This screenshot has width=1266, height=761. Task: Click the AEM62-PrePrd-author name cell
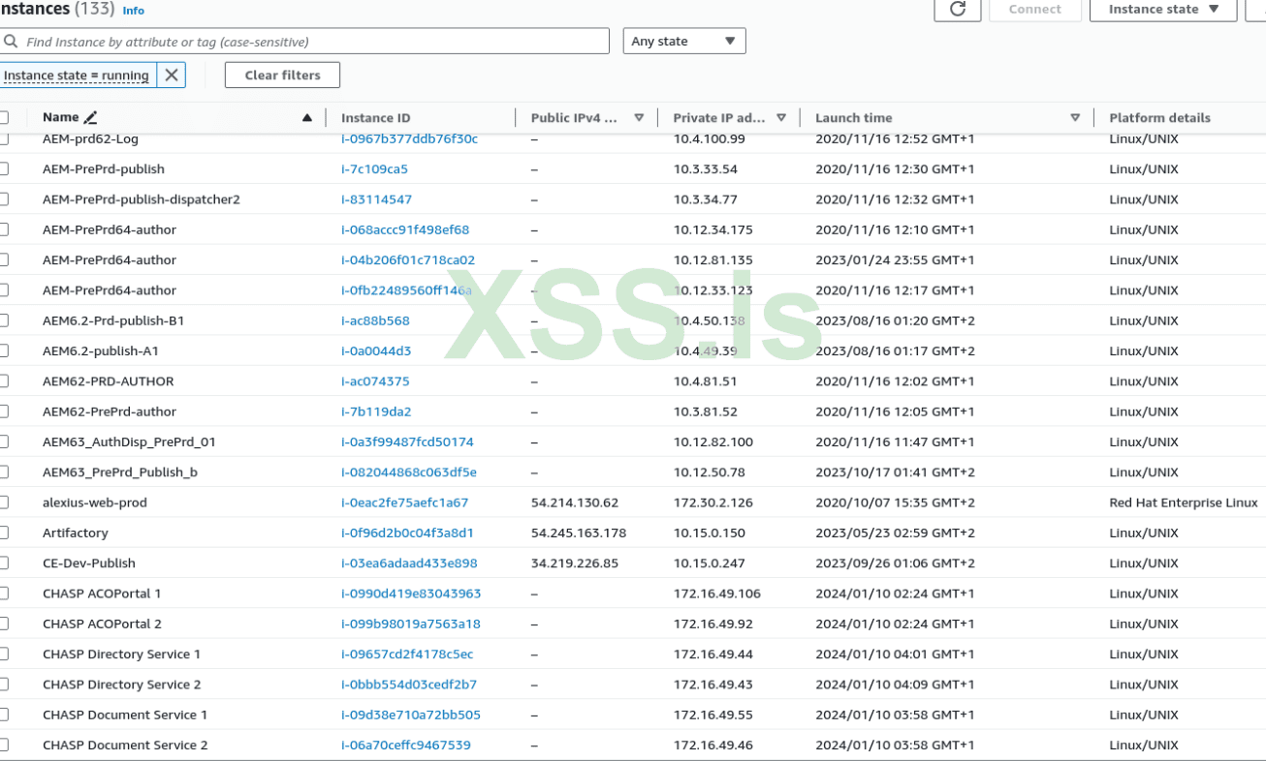pyautogui.click(x=110, y=411)
